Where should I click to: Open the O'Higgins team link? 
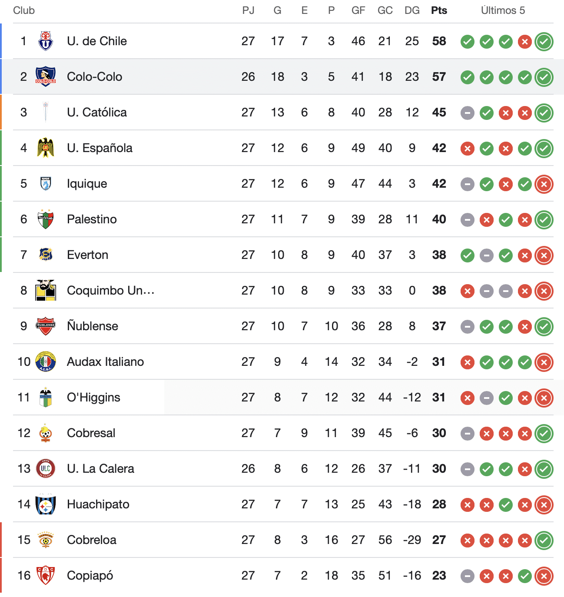point(93,398)
